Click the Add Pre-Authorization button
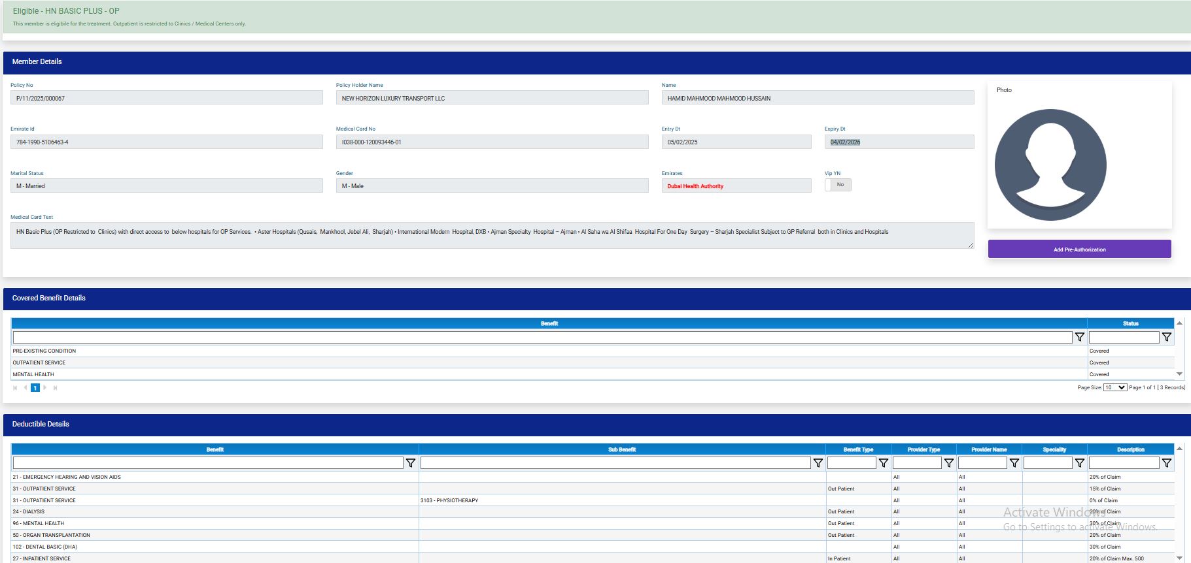Screen dimensions: 1191x563 (1079, 249)
